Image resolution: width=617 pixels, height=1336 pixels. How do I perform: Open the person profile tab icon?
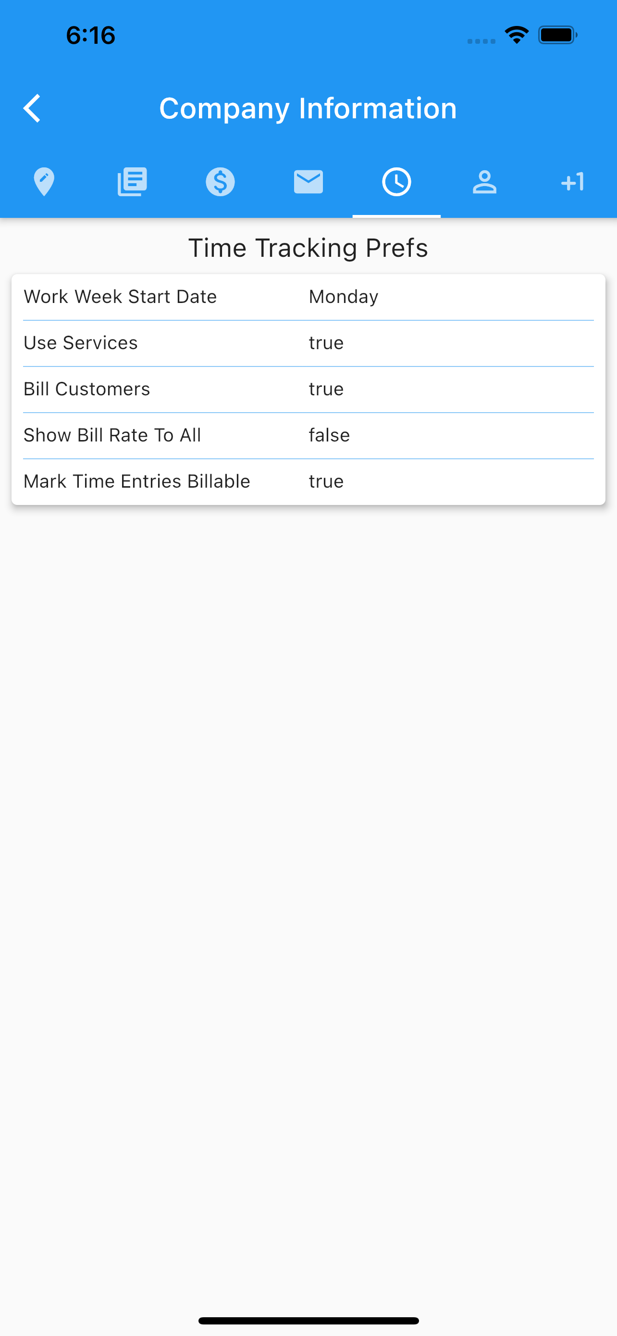click(484, 182)
